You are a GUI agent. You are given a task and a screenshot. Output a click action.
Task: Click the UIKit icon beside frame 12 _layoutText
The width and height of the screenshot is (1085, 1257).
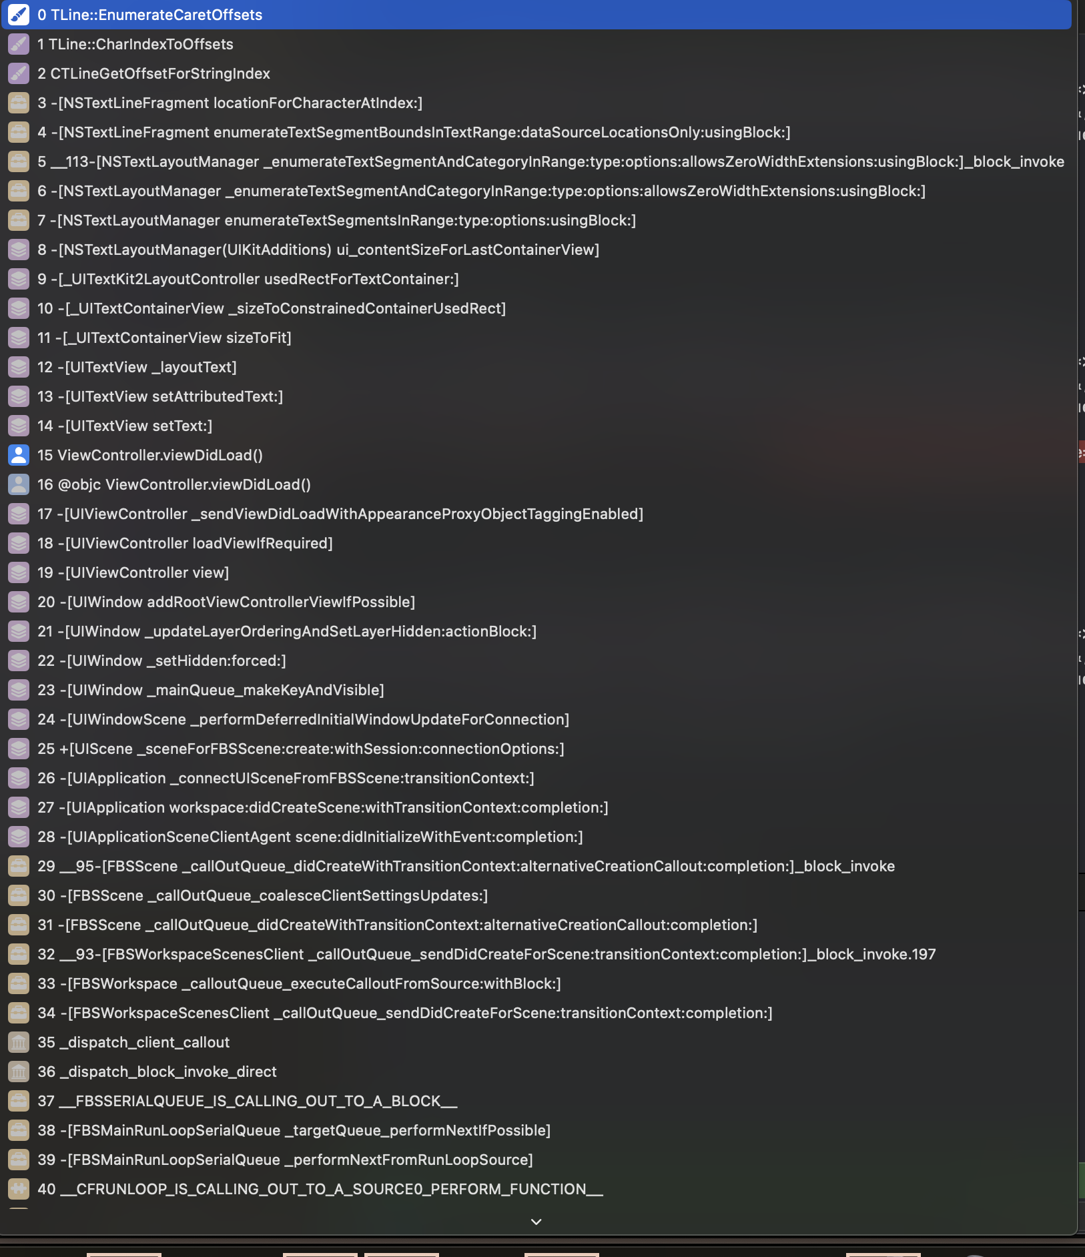(x=19, y=367)
